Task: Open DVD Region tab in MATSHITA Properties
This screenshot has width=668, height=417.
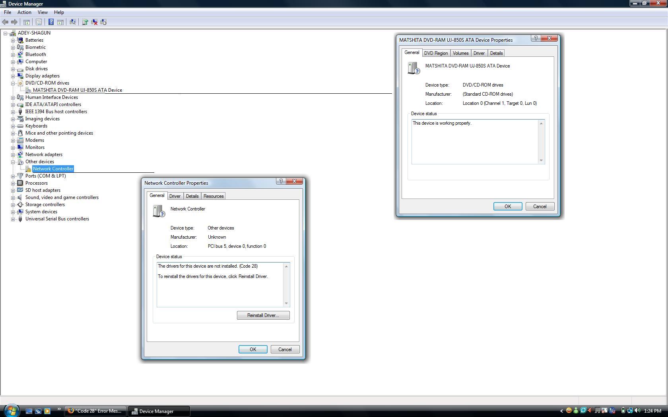Action: pos(436,53)
